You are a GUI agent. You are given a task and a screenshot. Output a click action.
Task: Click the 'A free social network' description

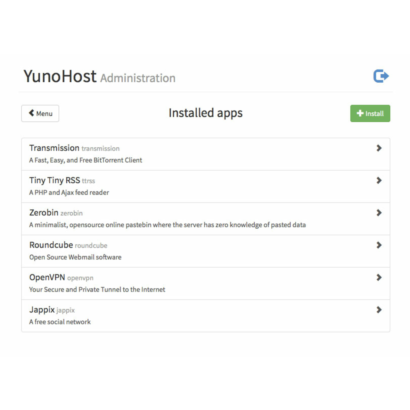point(60,322)
